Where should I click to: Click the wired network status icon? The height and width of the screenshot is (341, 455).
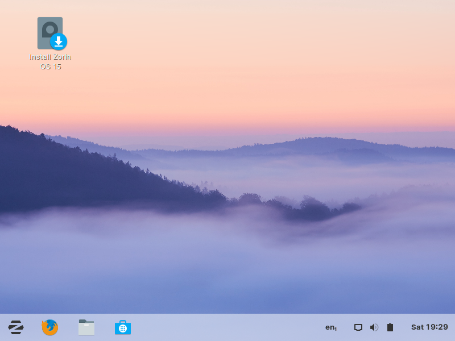(358, 327)
